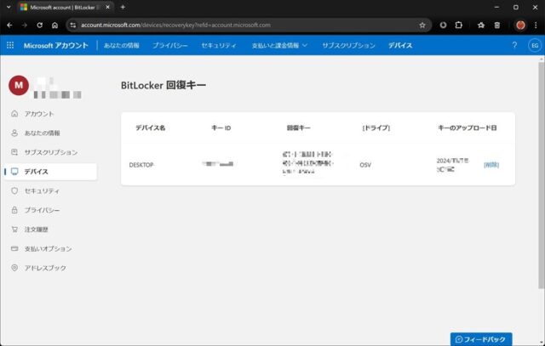
Task: Click the person icon beside あなたの情報
Action: (14, 133)
